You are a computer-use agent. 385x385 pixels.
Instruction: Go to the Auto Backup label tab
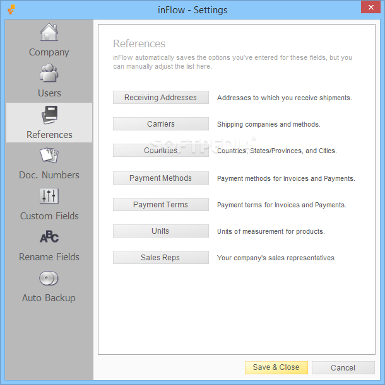click(x=49, y=298)
